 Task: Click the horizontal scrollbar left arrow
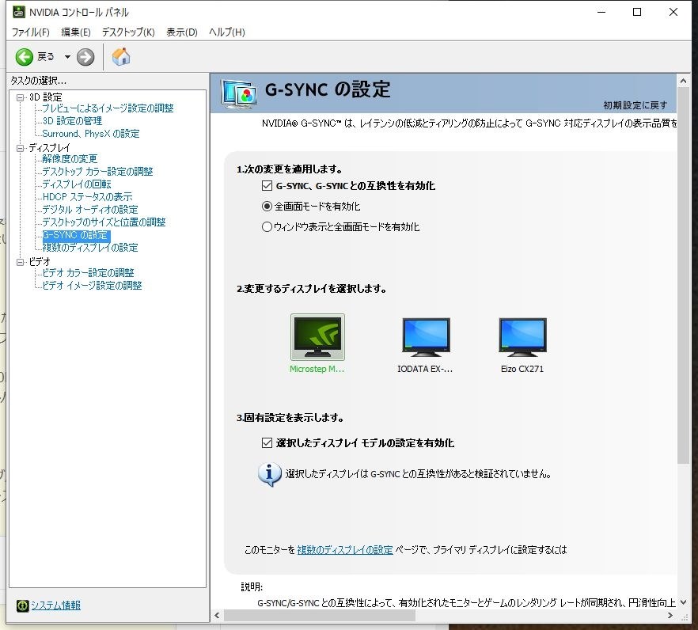click(x=217, y=616)
